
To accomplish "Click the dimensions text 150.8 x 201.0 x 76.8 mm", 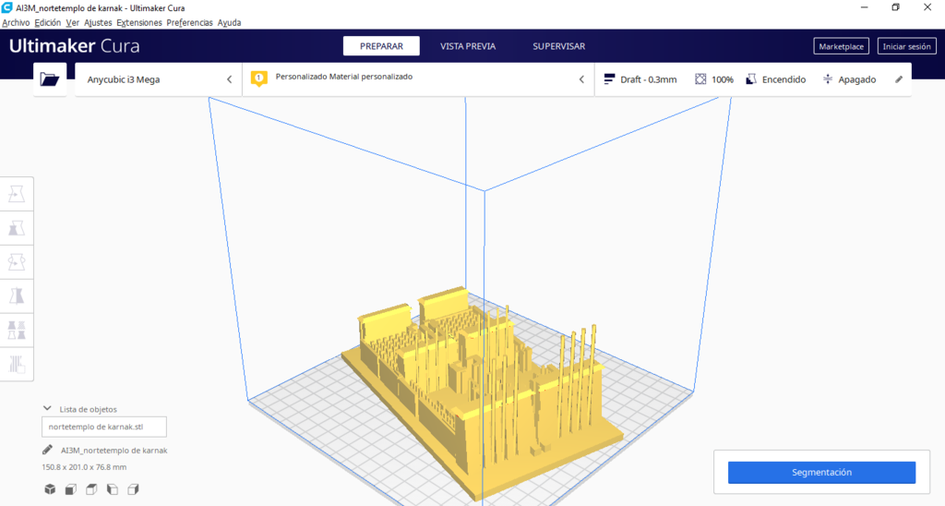I will (x=84, y=467).
